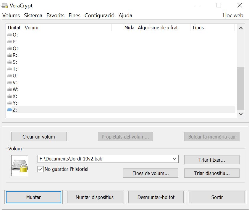The height and width of the screenshot is (210, 249).
Task: Click the drive icon for V:
Action: pyautogui.click(x=10, y=82)
